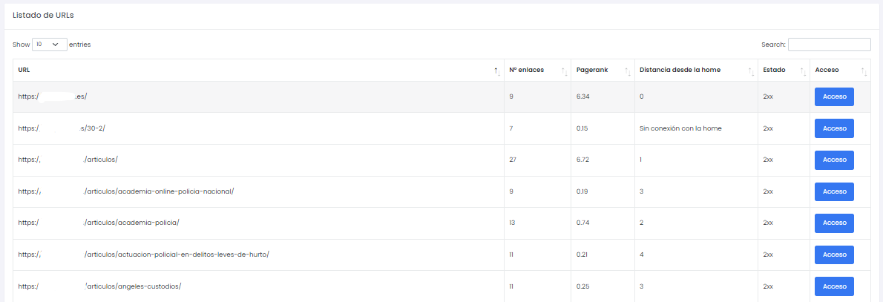Open Acceso for academia-policia row

834,223
